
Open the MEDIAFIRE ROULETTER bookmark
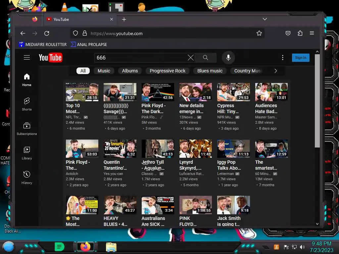tap(43, 45)
